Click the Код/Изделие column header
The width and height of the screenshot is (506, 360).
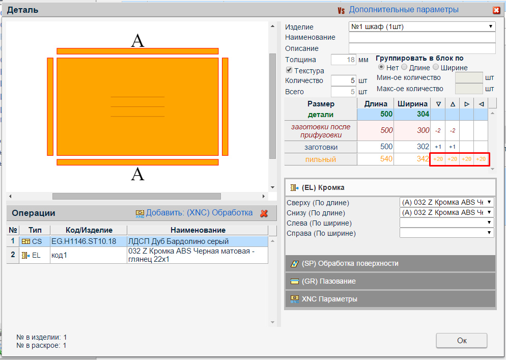(89, 230)
